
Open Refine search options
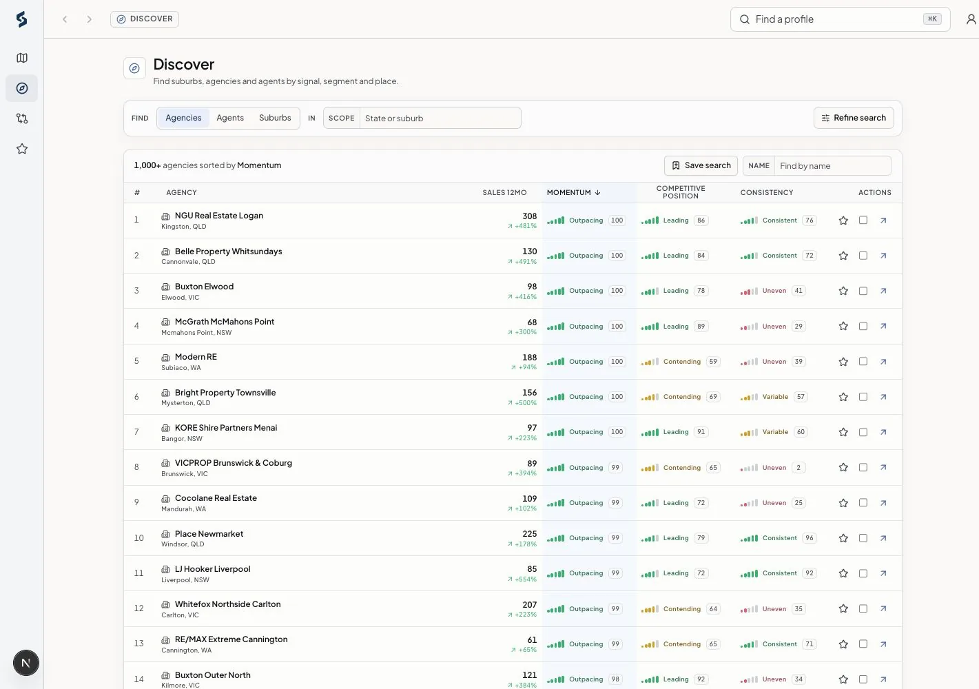(854, 118)
